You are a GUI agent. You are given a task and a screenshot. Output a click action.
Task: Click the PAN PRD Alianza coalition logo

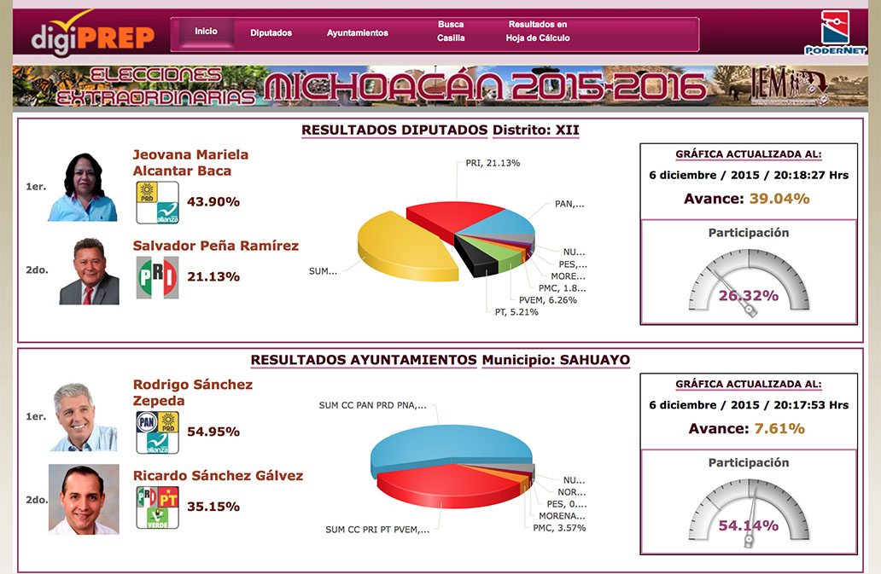(157, 432)
